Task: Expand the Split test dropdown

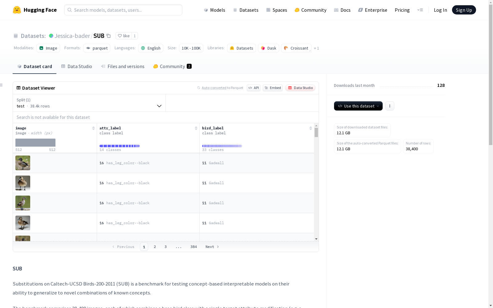Action: click(89, 103)
